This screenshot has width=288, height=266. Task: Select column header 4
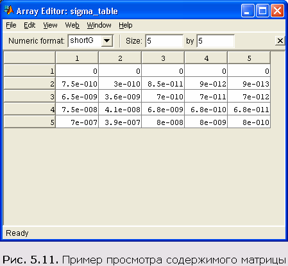point(206,58)
